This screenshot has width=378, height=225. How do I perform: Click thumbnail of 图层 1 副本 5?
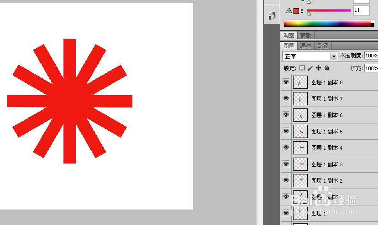pos(300,131)
